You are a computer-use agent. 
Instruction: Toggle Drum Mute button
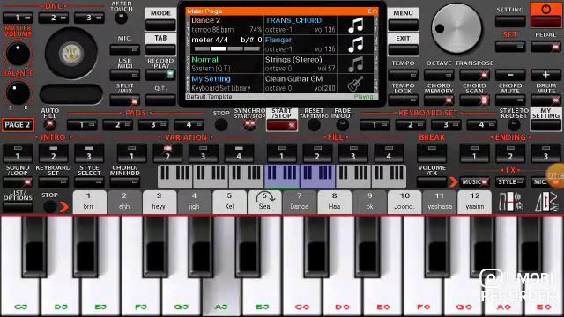545,100
